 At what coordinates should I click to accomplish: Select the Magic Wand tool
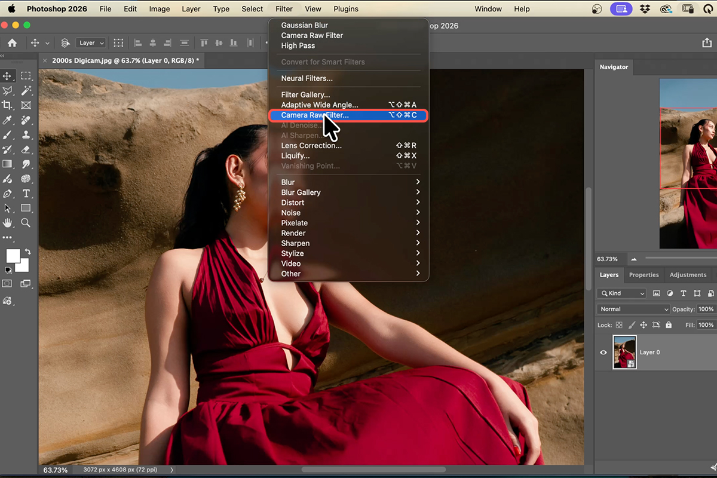pos(26,91)
